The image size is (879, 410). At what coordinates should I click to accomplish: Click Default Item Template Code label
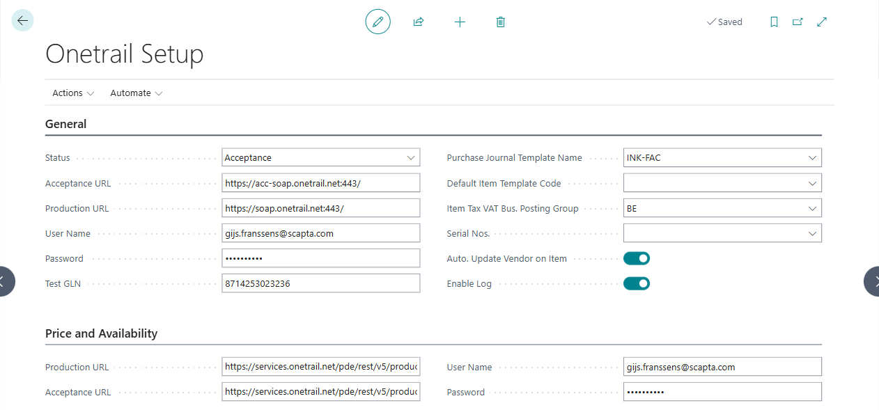pyautogui.click(x=504, y=183)
